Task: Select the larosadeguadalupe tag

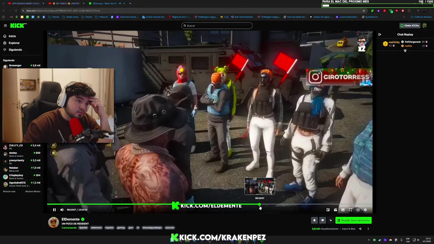Action: [152, 228]
